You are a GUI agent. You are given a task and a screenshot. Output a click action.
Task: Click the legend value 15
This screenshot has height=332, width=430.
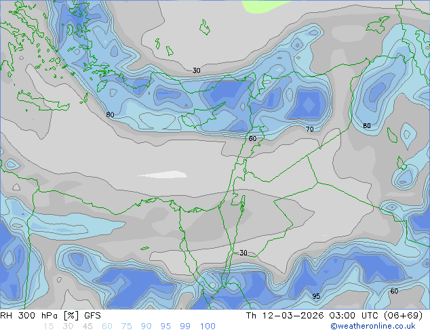click(x=49, y=327)
